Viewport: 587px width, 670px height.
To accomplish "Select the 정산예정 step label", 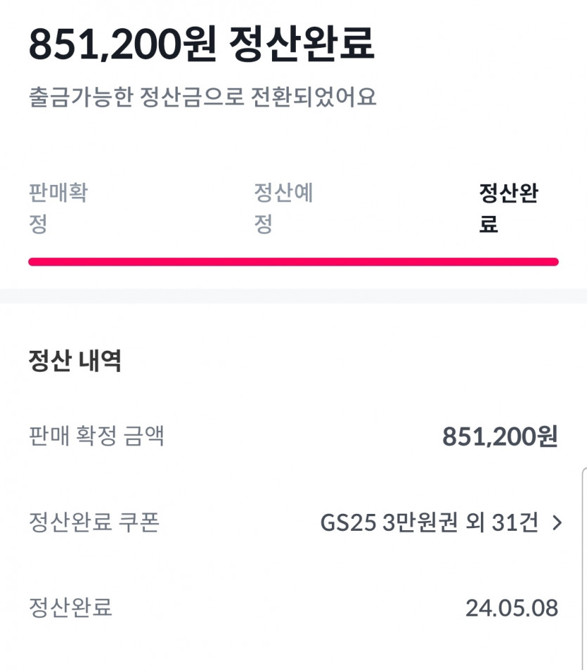I will (x=284, y=208).
